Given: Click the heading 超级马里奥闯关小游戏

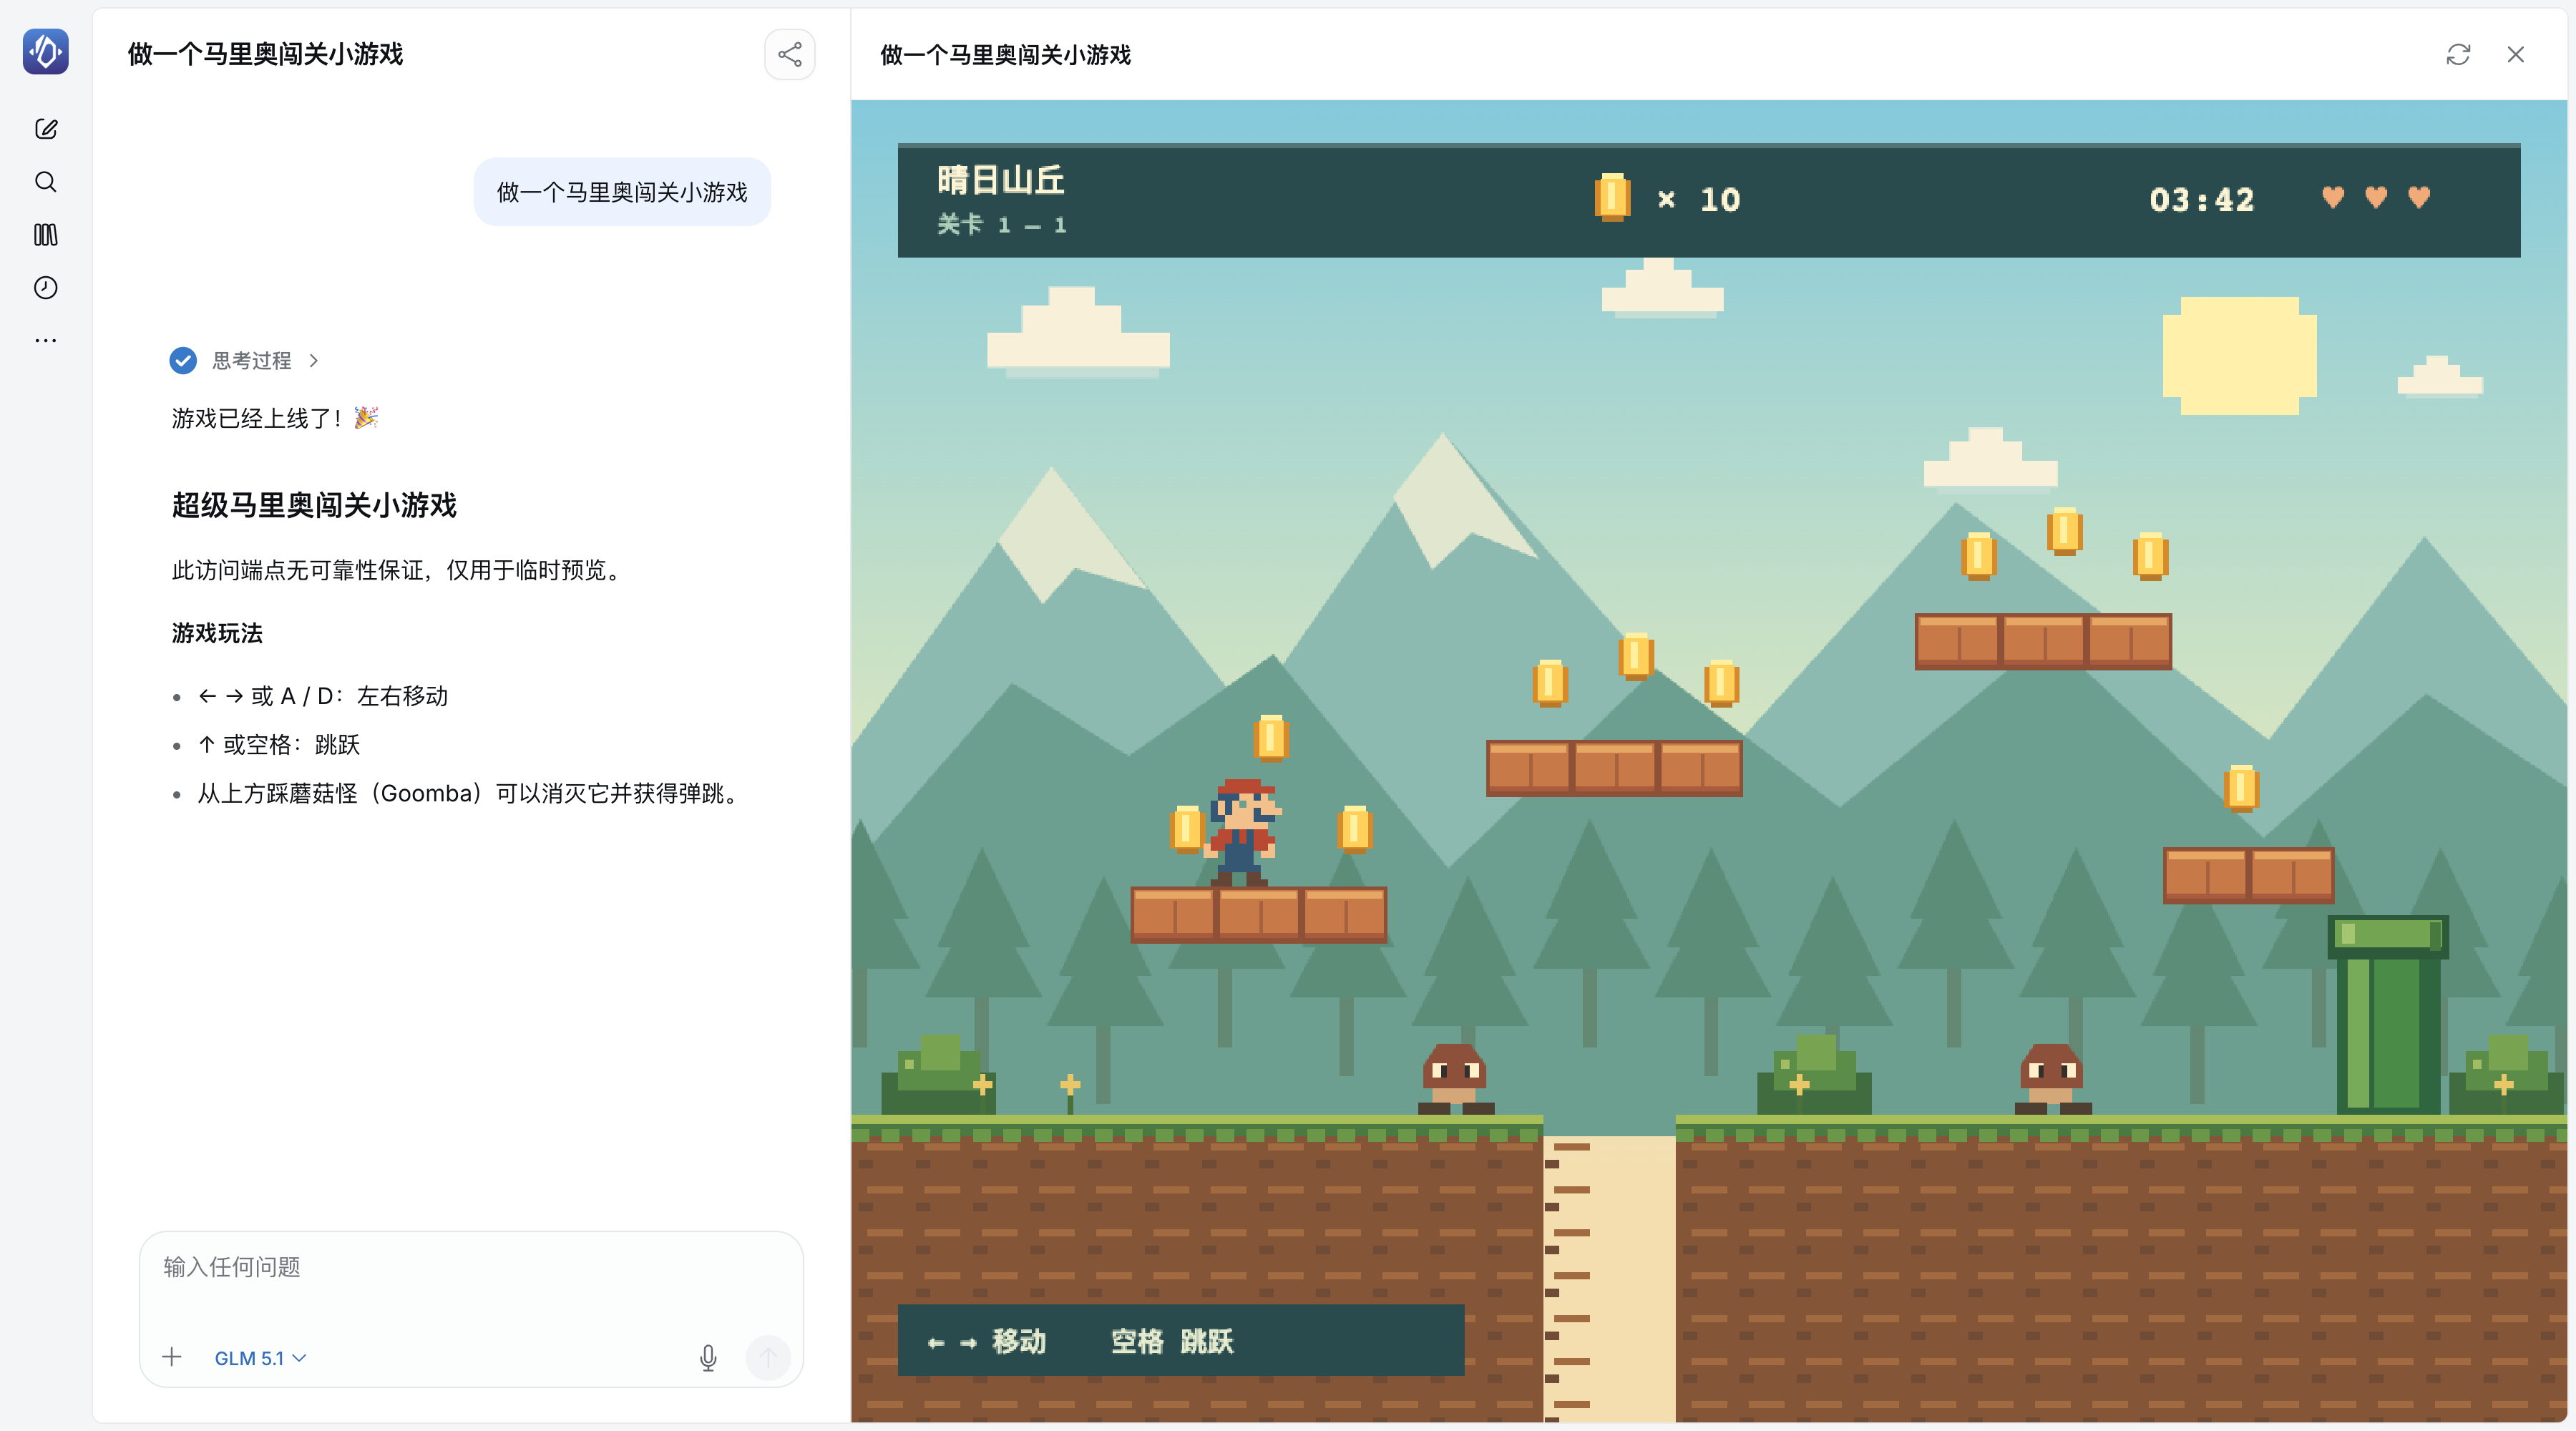Looking at the screenshot, I should point(314,505).
